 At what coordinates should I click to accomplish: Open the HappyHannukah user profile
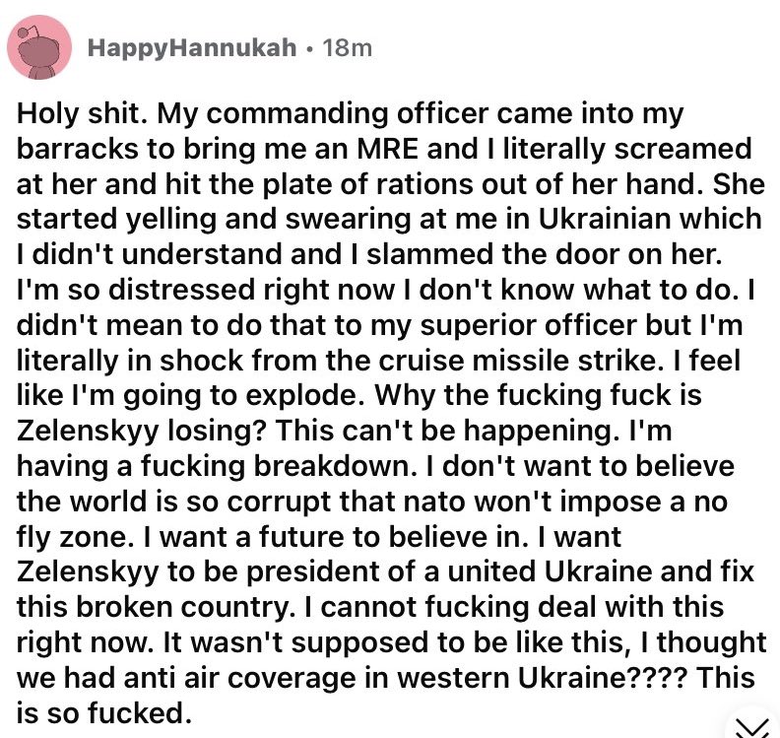pos(191,47)
